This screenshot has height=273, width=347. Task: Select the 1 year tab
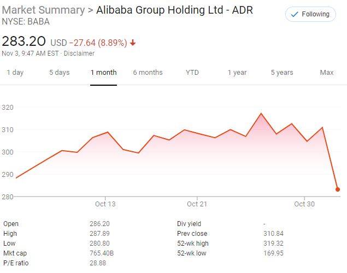pos(237,73)
